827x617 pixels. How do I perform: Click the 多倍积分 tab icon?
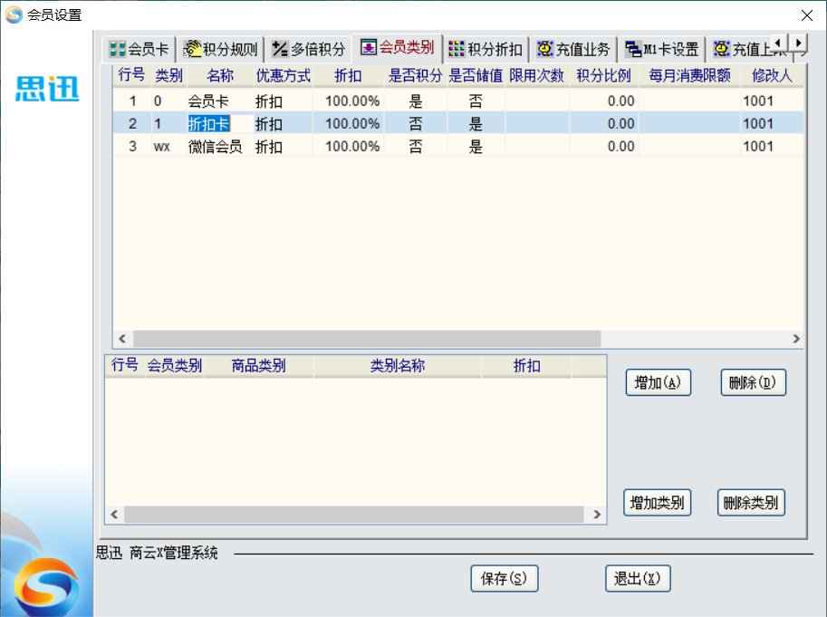280,49
